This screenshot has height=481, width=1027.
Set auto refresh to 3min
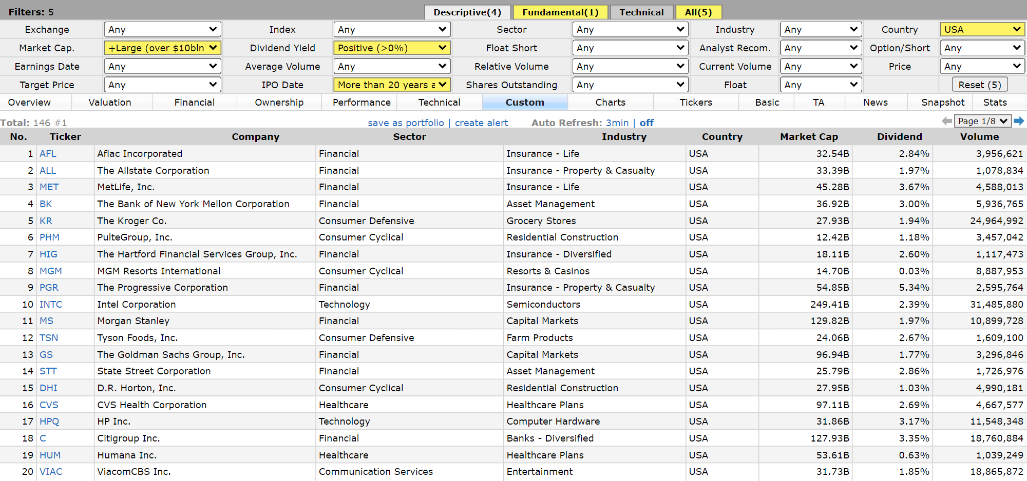[617, 123]
